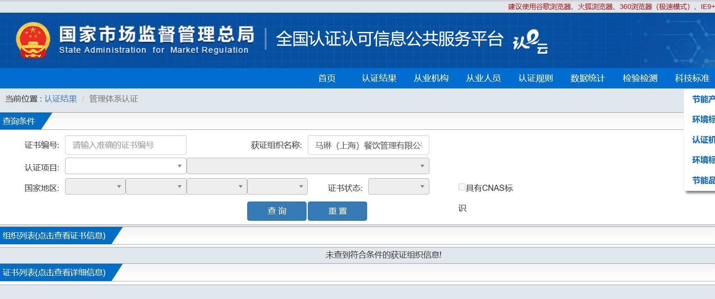Open the 认证机 side panel link
Viewport: 715px width, 299px height.
[x=703, y=140]
